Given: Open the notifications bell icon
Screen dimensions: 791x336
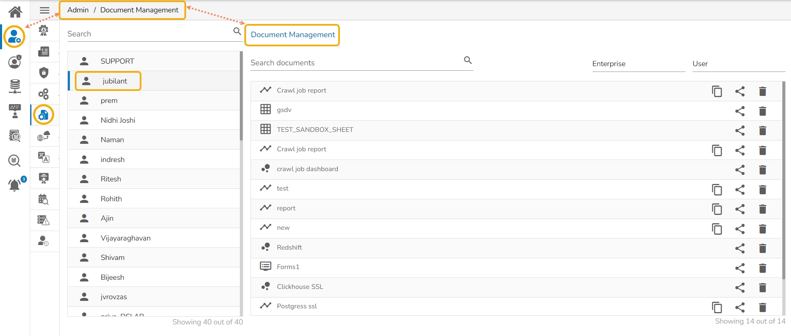Looking at the screenshot, I should tap(15, 185).
